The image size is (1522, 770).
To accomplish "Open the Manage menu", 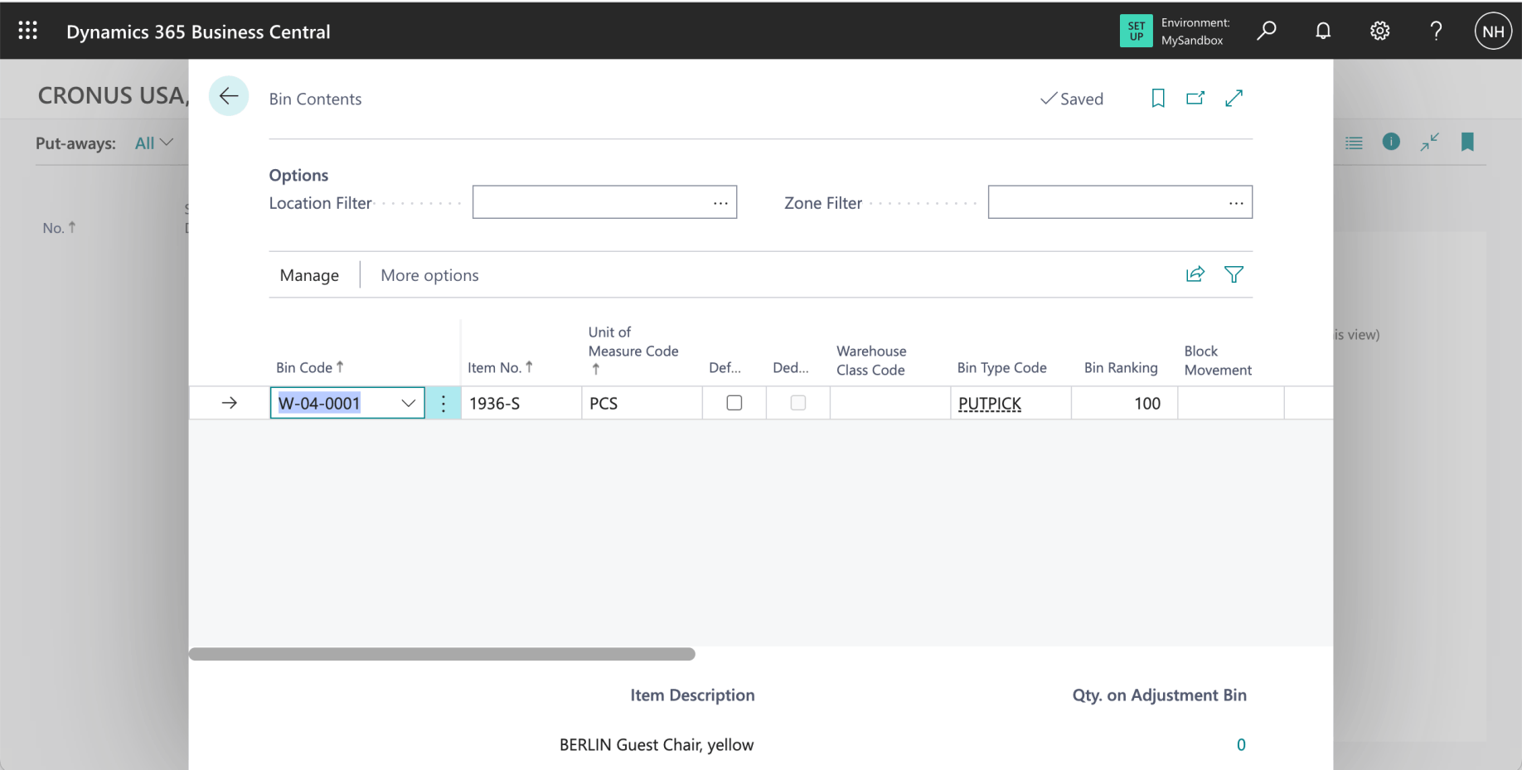I will [309, 275].
